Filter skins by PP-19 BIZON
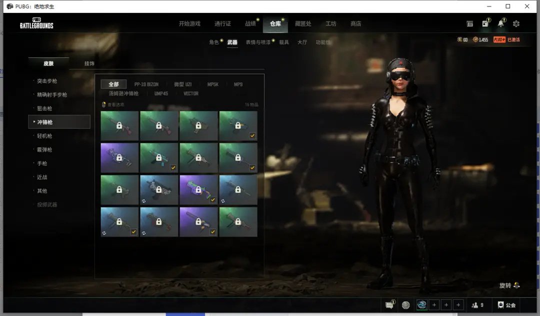 [146, 84]
